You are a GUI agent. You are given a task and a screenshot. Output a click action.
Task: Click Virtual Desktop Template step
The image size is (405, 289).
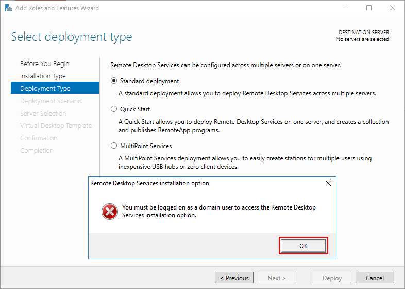coord(56,125)
